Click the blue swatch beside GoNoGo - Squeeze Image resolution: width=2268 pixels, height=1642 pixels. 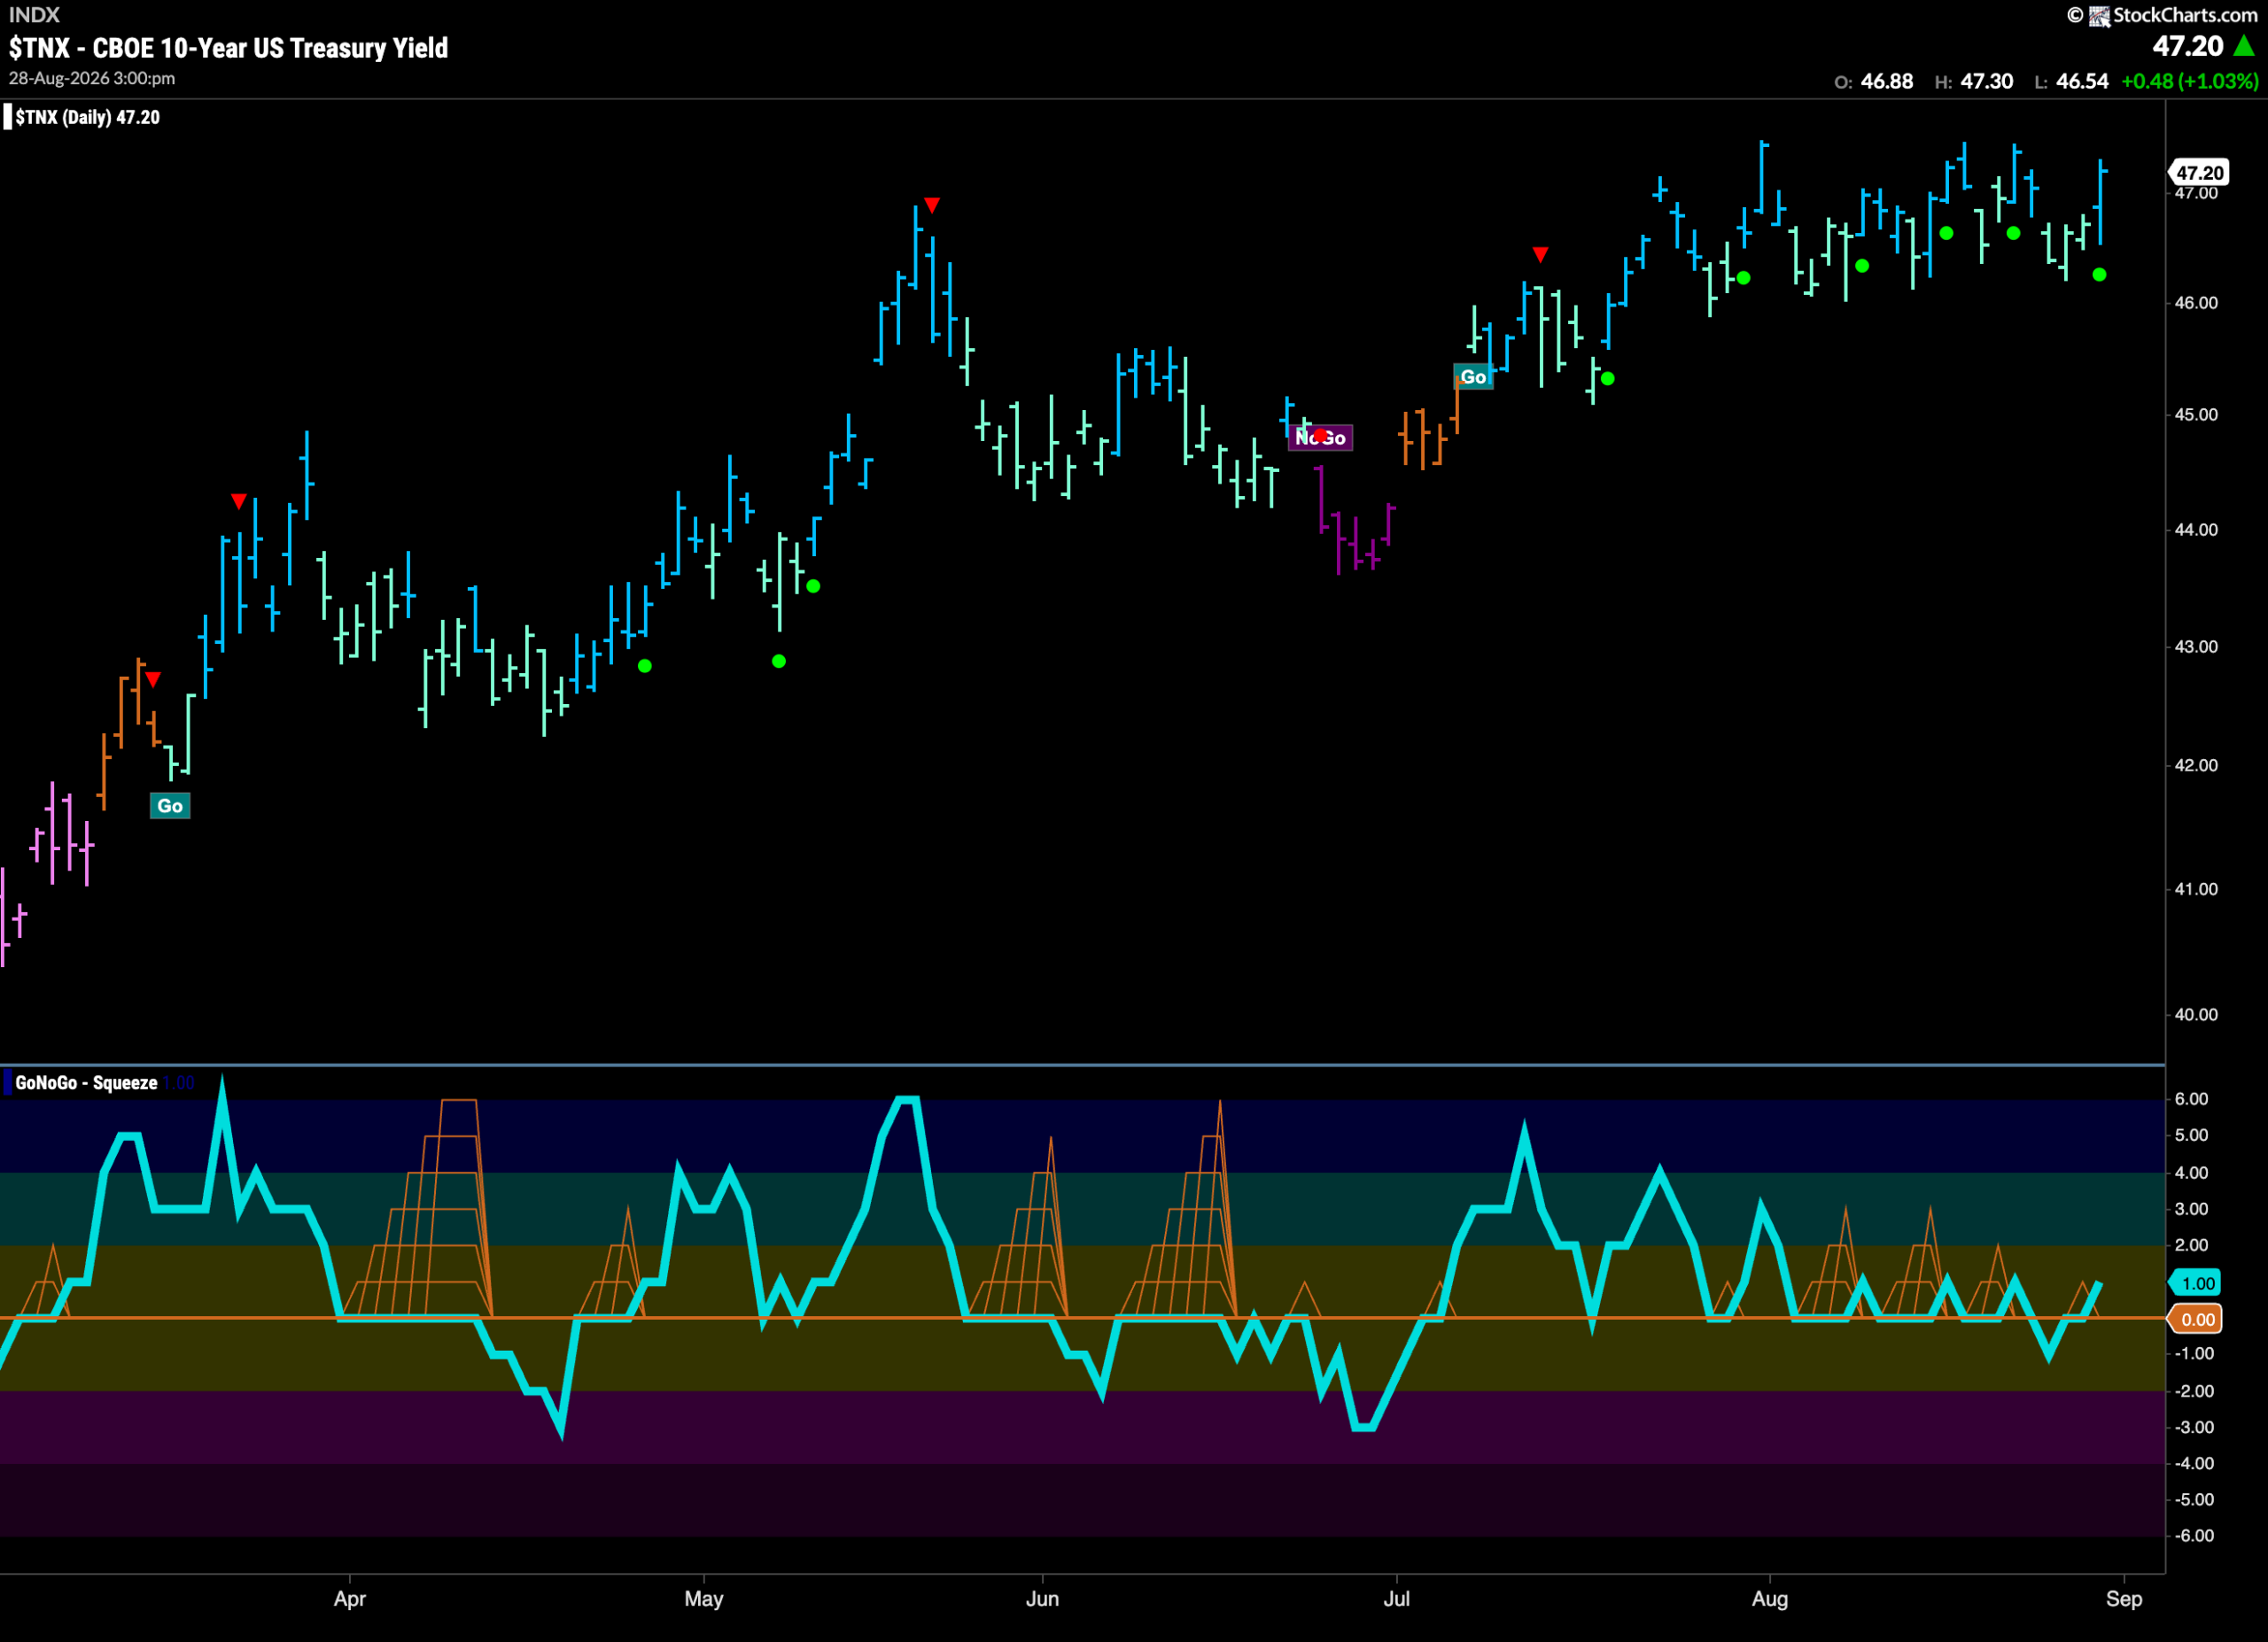(x=8, y=1082)
